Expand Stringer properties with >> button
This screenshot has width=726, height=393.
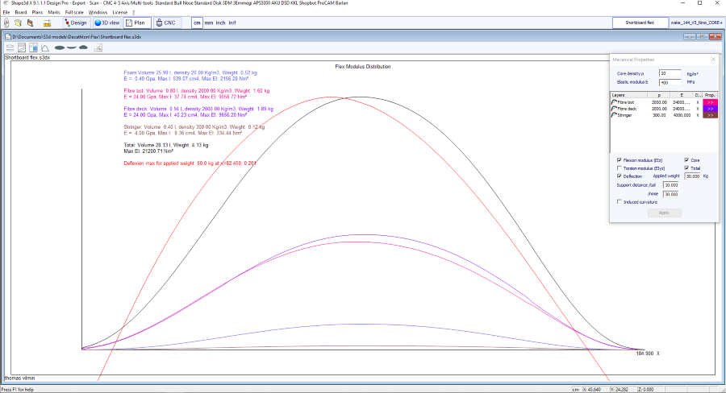(710, 115)
